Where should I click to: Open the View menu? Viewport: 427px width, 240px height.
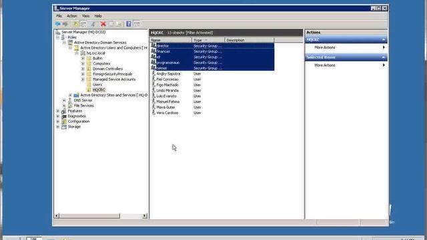(x=86, y=16)
